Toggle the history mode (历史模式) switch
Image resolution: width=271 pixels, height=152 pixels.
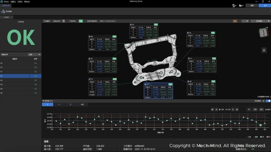[x=268, y=101]
